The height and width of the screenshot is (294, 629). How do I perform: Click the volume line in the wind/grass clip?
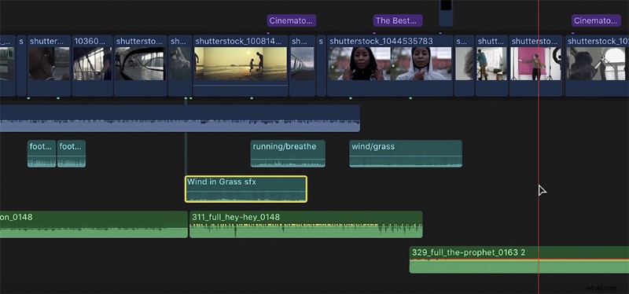406,156
